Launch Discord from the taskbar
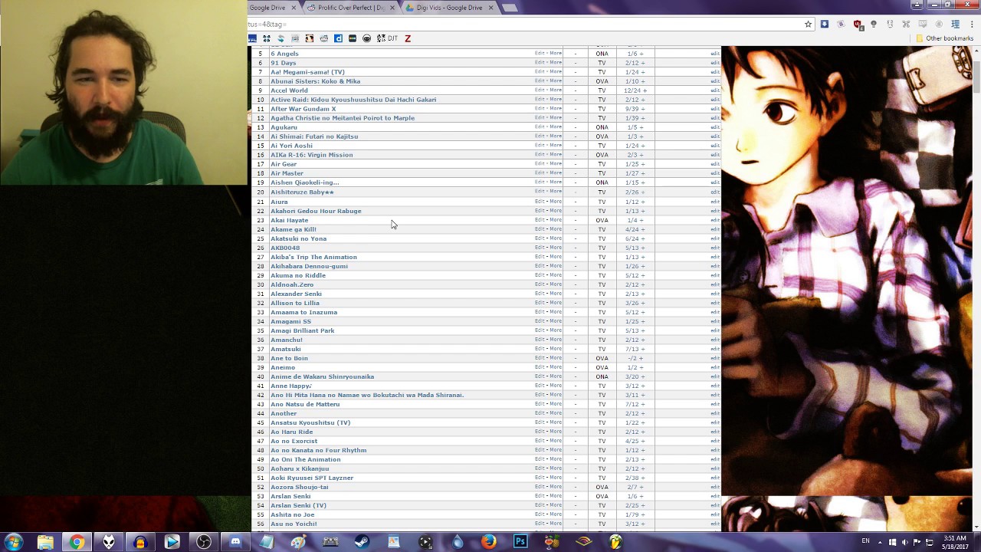Screen dimensions: 981x552 coord(235,542)
